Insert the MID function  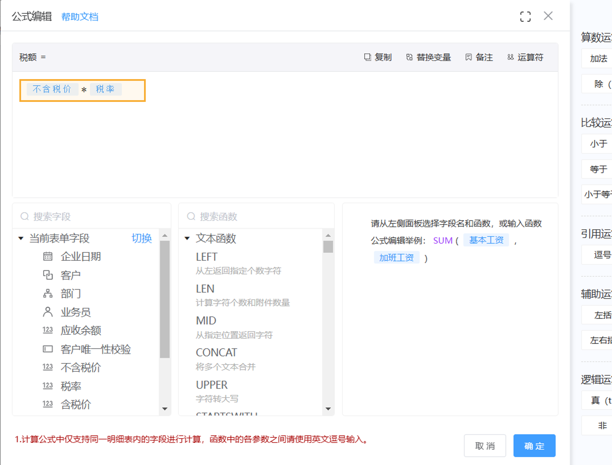206,321
